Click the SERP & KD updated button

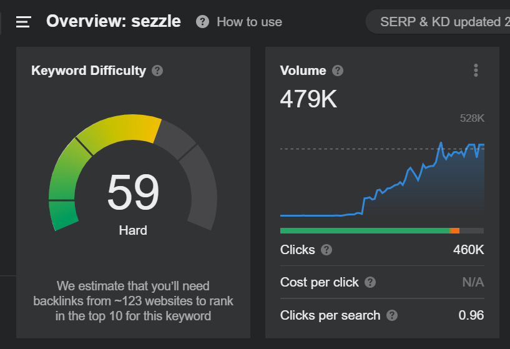[x=438, y=22]
